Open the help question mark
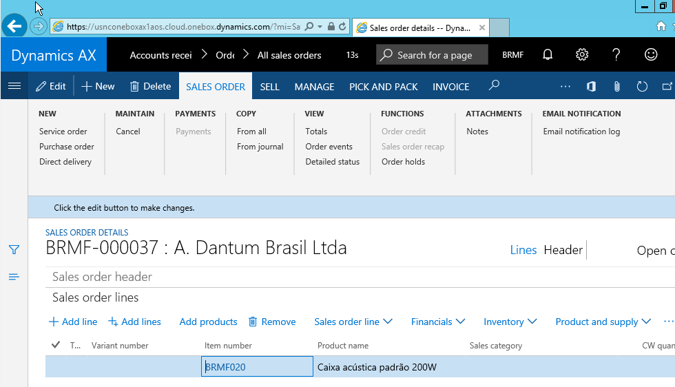The height and width of the screenshot is (387, 675). pyautogui.click(x=616, y=54)
